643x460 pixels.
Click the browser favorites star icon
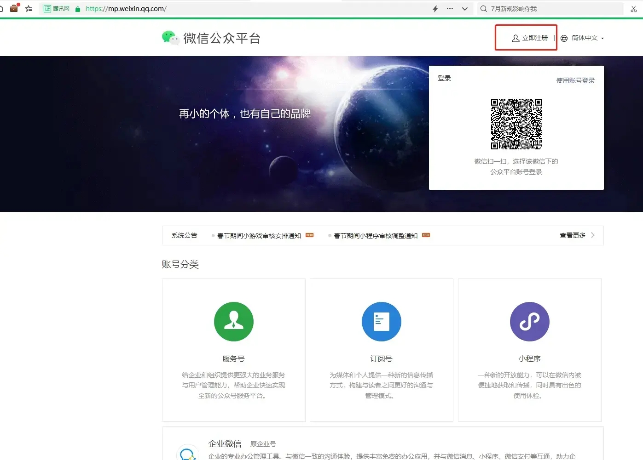29,8
